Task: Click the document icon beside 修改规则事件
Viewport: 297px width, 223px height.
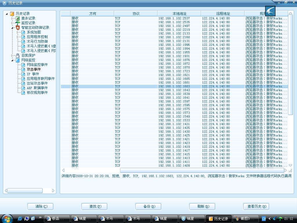Action: (x=23, y=93)
